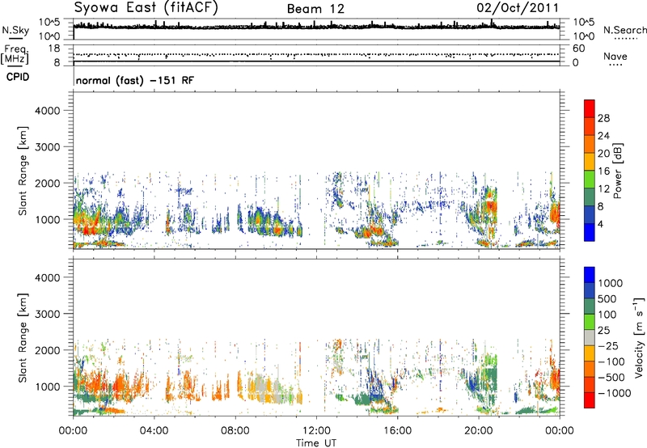The width and height of the screenshot is (647, 448).
Task: Click the 'Power [dB]' colorbar label
Action: coord(617,171)
